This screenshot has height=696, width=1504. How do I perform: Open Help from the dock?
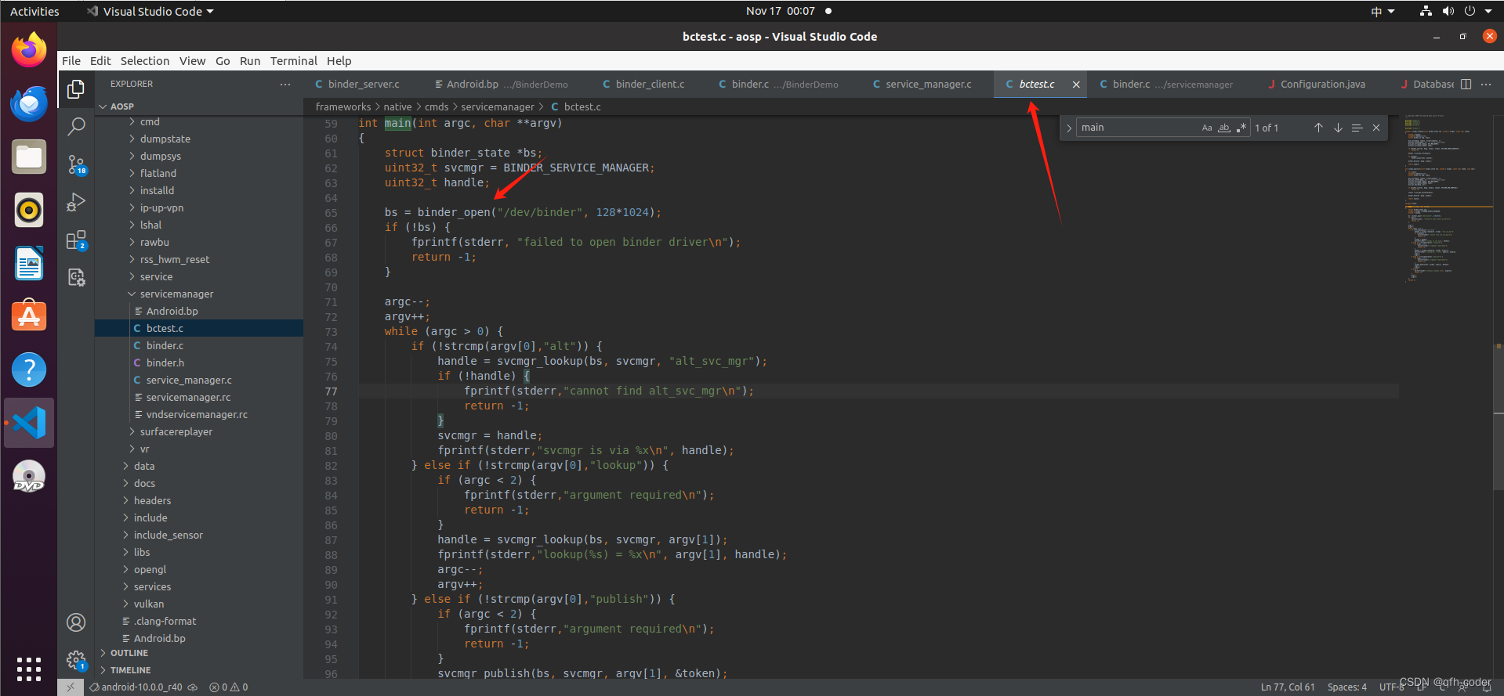pyautogui.click(x=29, y=370)
